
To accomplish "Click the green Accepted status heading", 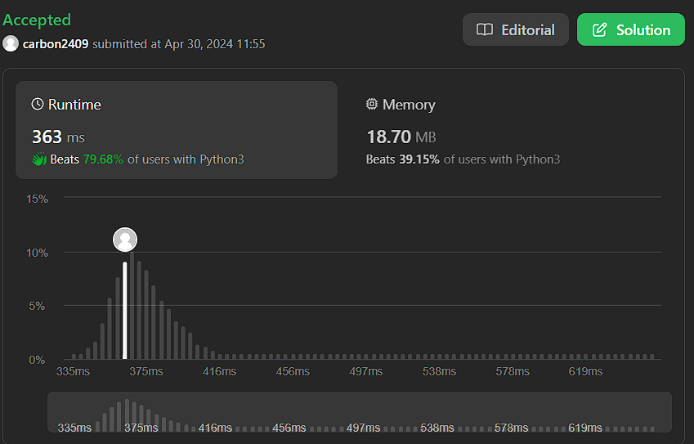I will pos(37,20).
